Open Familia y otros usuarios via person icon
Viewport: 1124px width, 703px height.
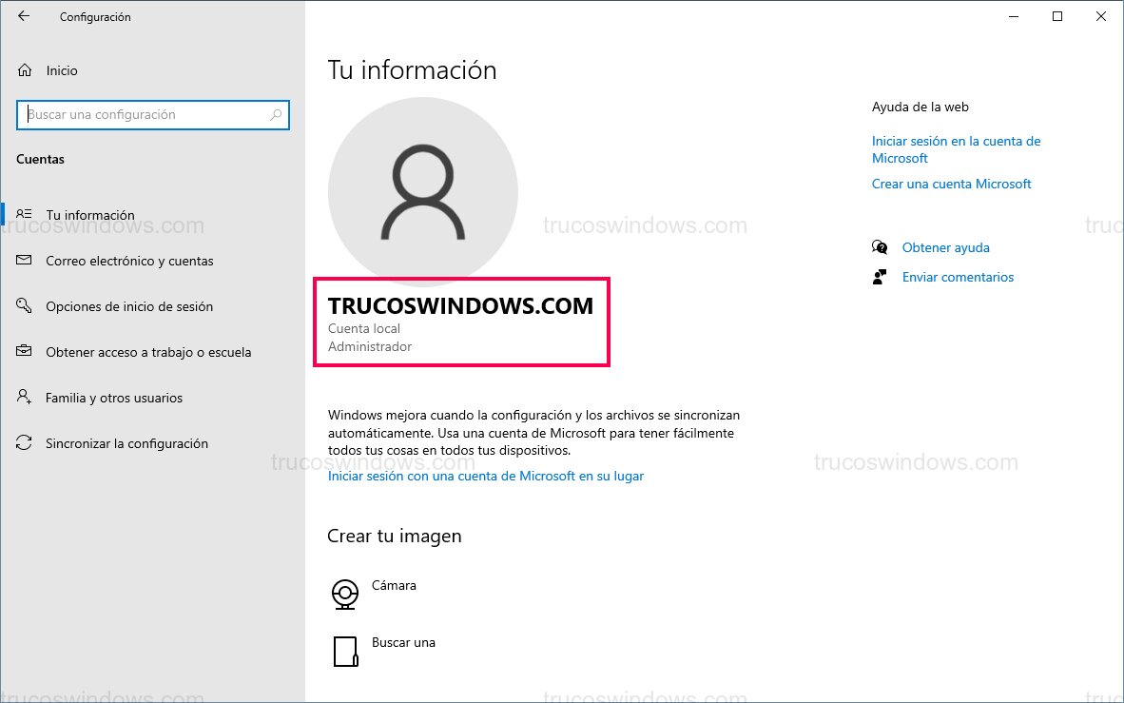[25, 398]
